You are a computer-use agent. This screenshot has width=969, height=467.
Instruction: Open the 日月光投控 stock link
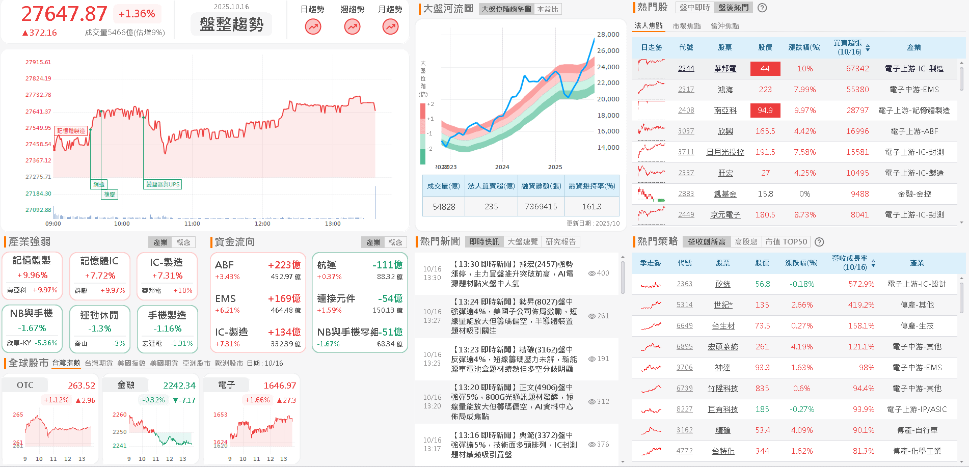[x=725, y=152]
